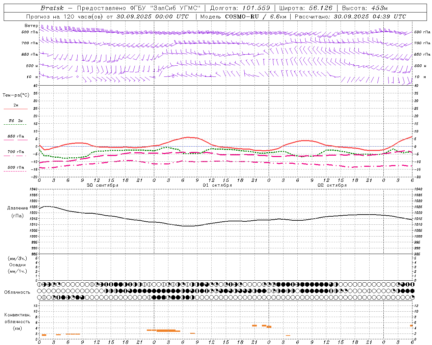Select the "30 сентября" date label
Viewport: 432px width, 345px height.
pos(103,185)
